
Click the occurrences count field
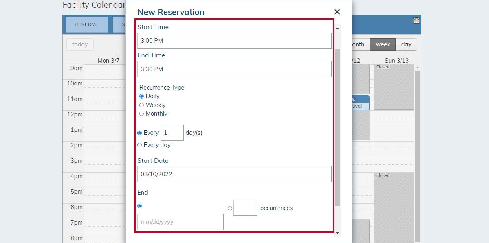245,208
